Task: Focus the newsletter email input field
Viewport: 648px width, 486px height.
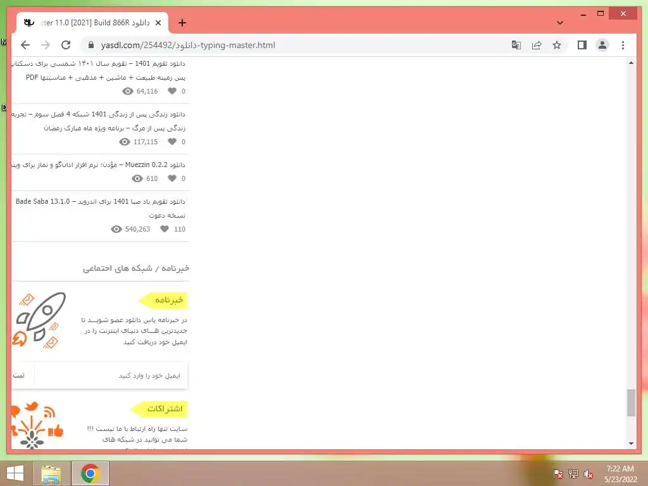Action: pyautogui.click(x=111, y=375)
